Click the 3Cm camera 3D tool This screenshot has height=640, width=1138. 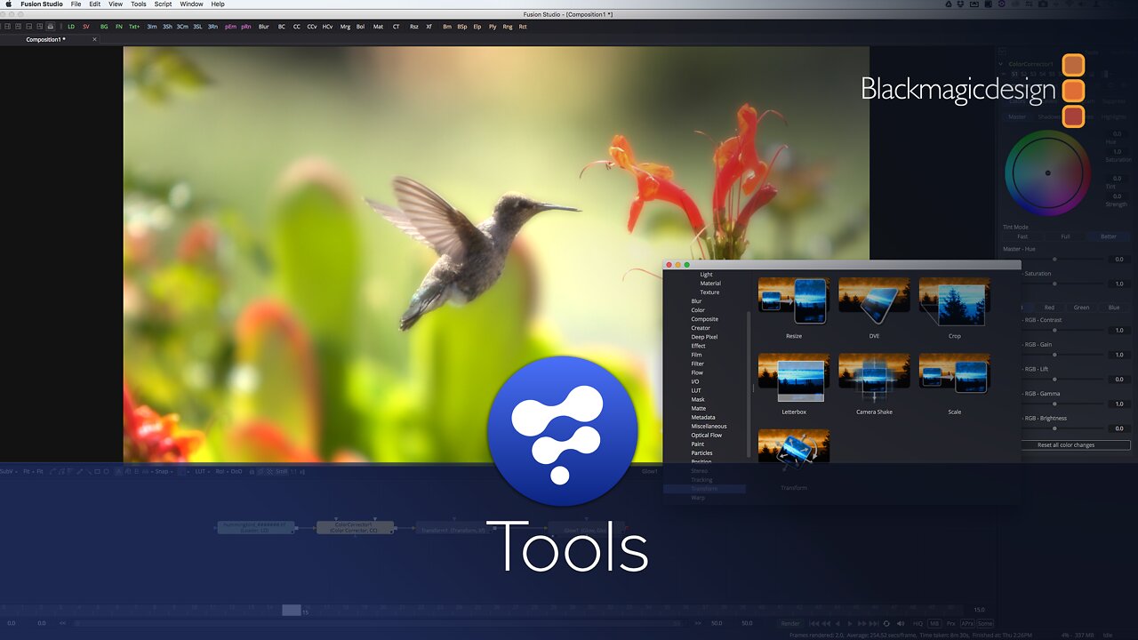[x=182, y=27]
